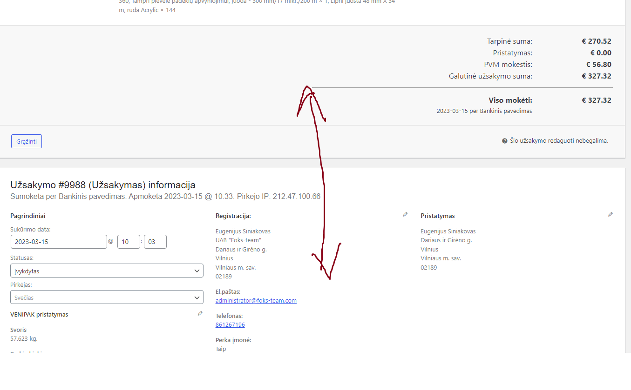631x390 pixels.
Task: Open the Statusas dropdown showing Įvykdytas
Action: 107,271
